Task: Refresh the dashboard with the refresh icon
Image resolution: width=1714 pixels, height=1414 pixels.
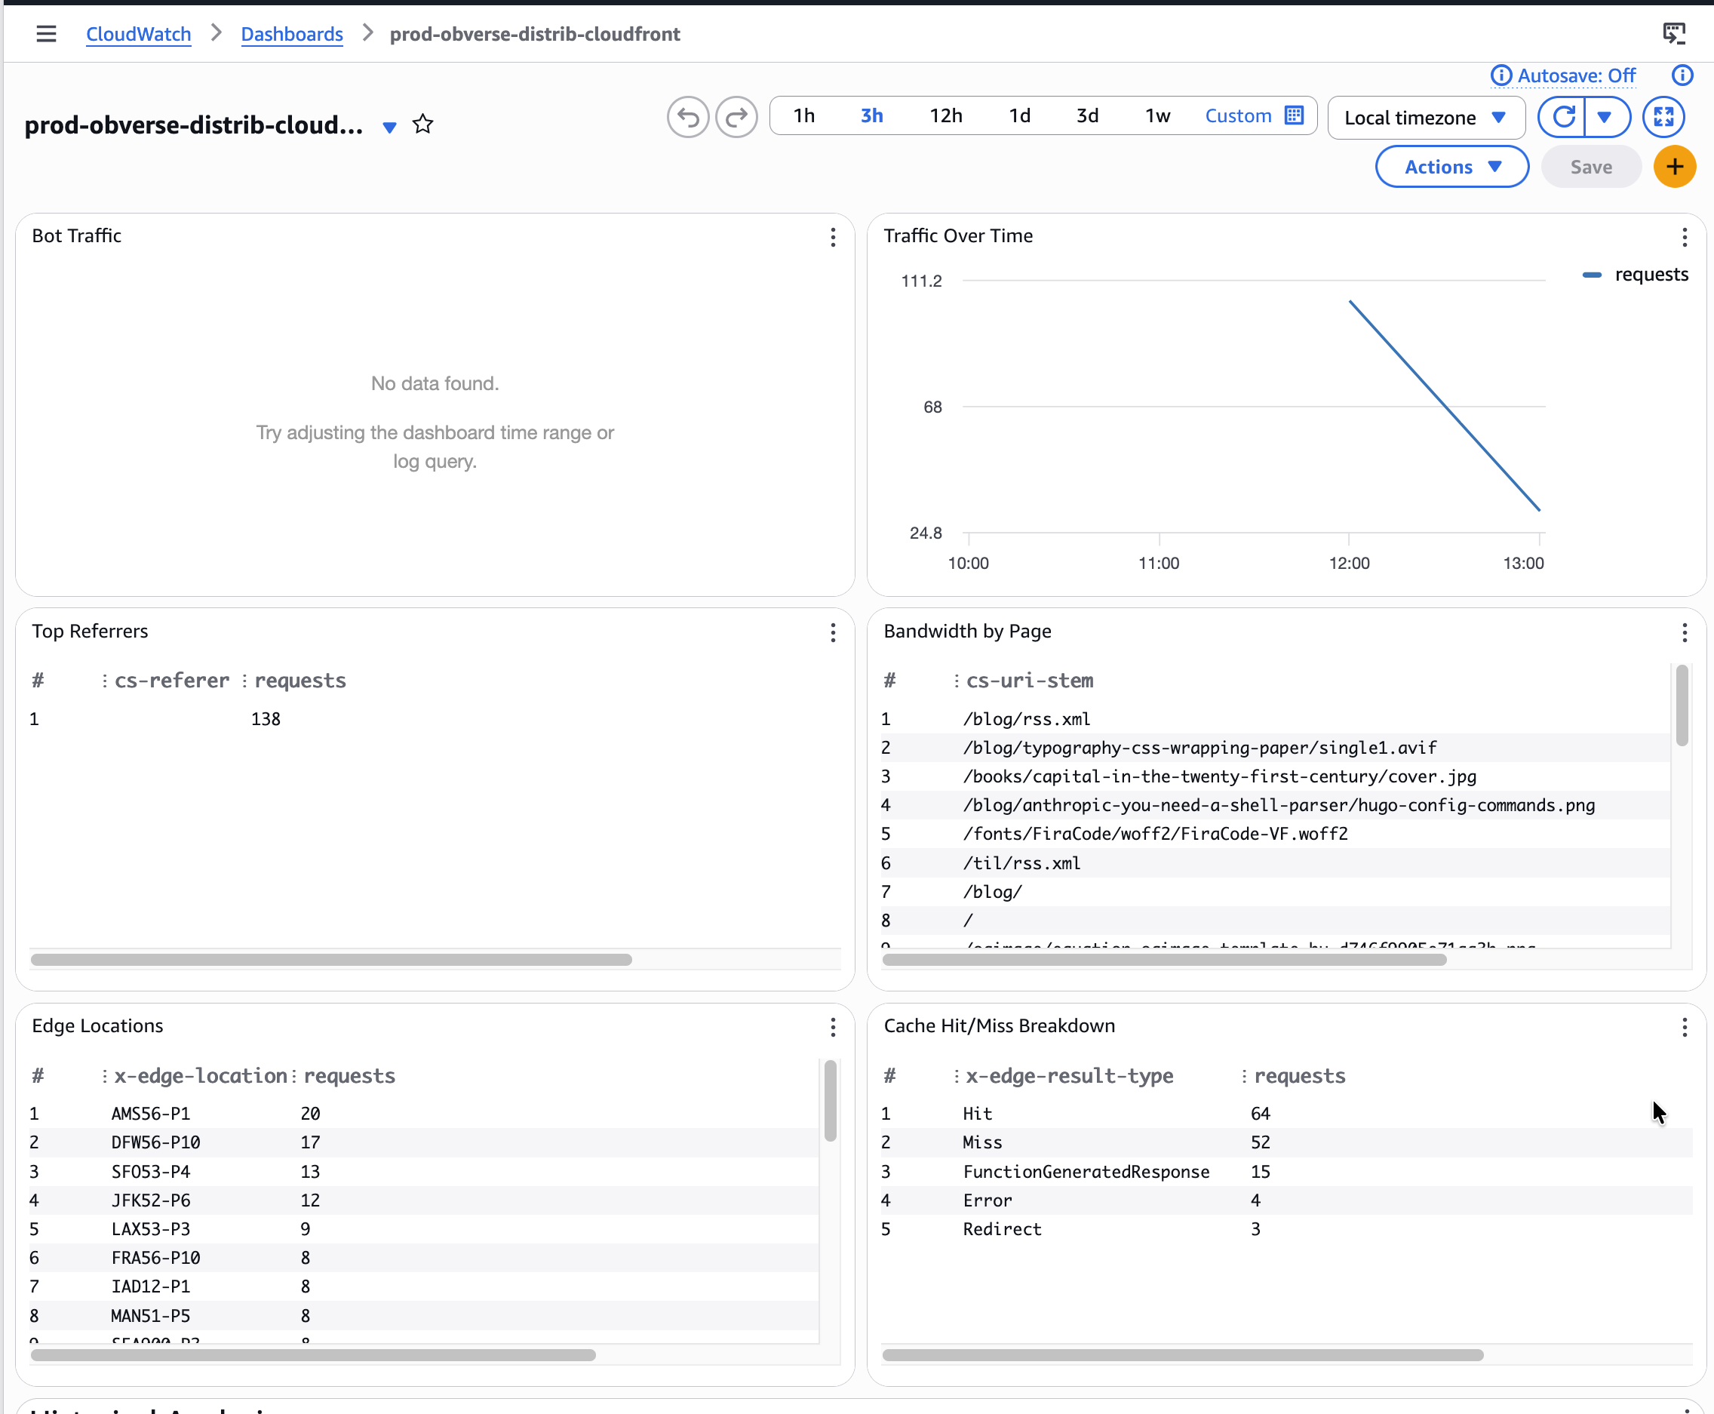Action: (x=1562, y=117)
